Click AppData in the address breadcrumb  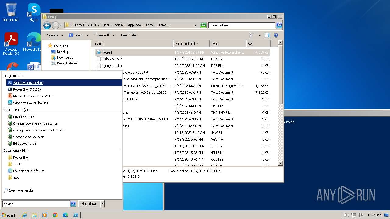click(134, 25)
